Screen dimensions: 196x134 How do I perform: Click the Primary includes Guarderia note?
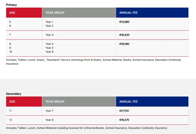(93, 62)
